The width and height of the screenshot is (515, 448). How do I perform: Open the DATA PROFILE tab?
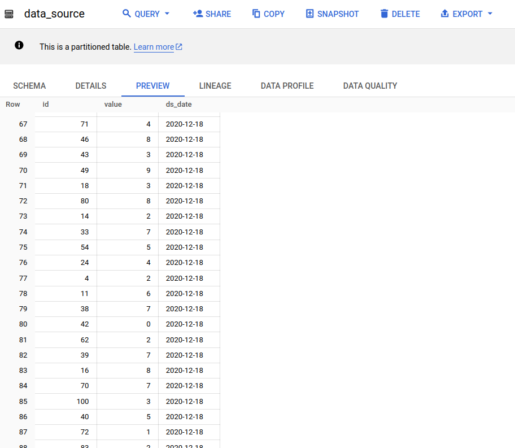[287, 86]
